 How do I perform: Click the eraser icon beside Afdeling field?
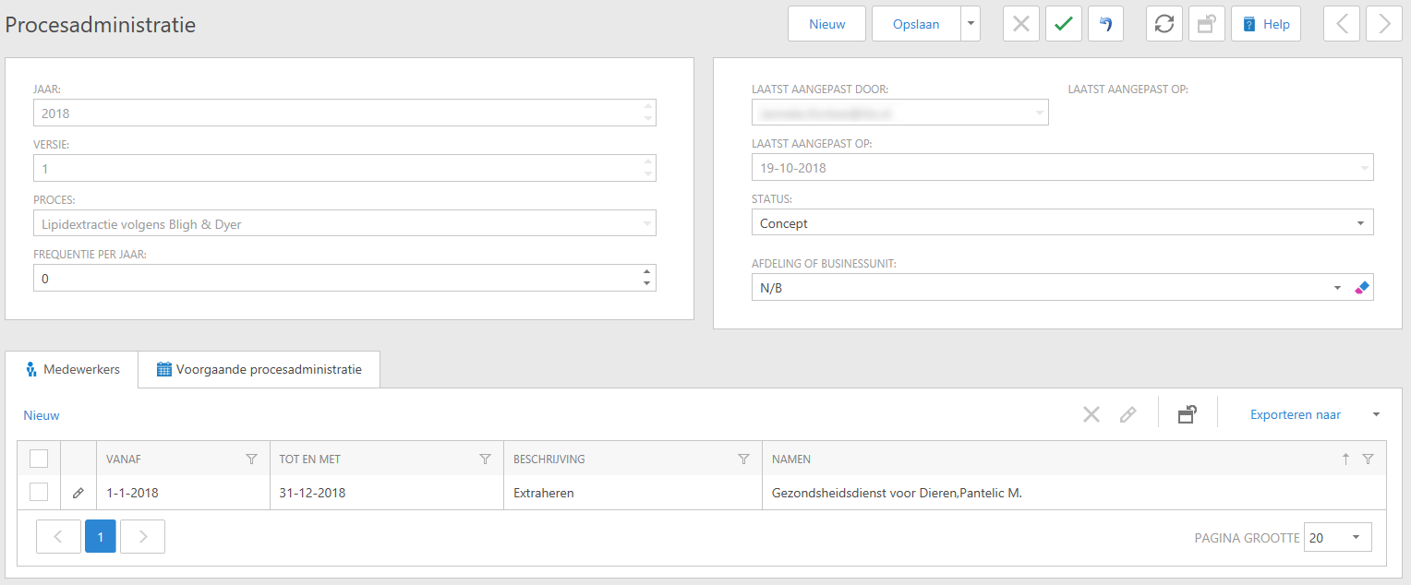[1362, 288]
